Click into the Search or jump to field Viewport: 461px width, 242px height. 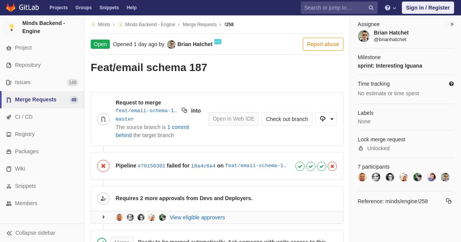point(334,8)
